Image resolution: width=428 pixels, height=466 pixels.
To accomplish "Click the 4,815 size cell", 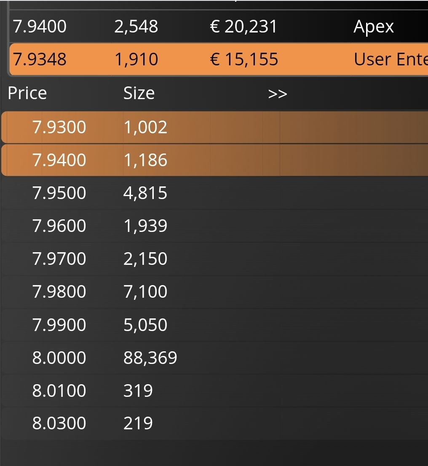I will point(145,193).
